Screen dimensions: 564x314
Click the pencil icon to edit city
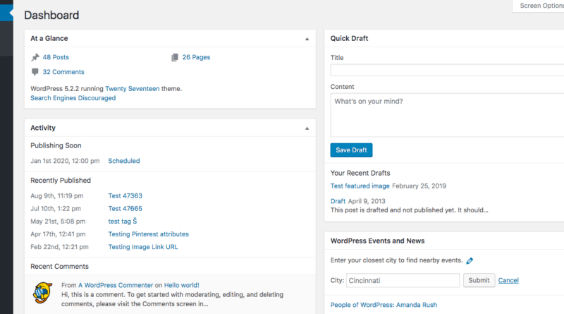[x=470, y=260]
